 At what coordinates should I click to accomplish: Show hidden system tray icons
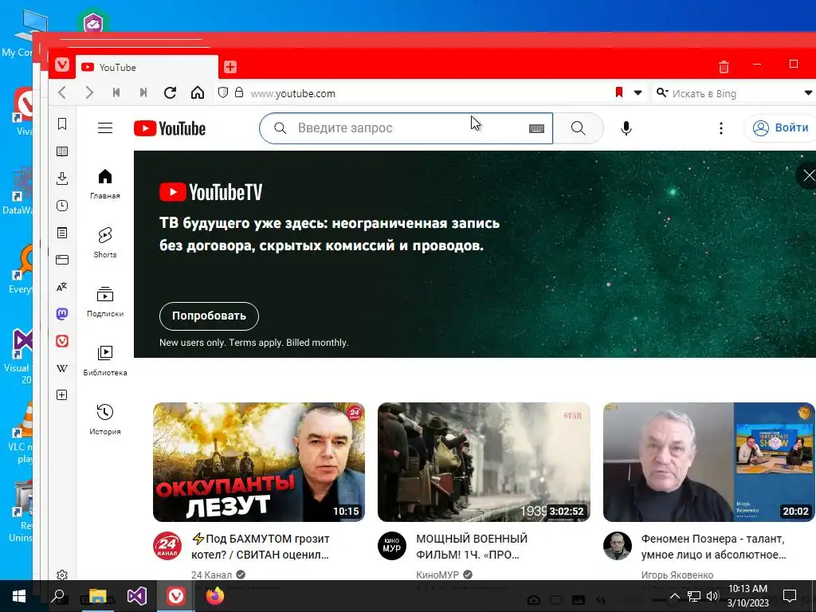point(674,596)
